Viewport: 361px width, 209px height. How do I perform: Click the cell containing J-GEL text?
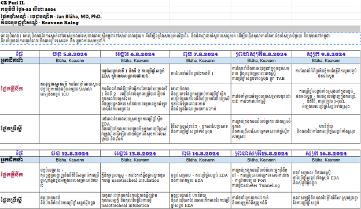tap(326, 98)
